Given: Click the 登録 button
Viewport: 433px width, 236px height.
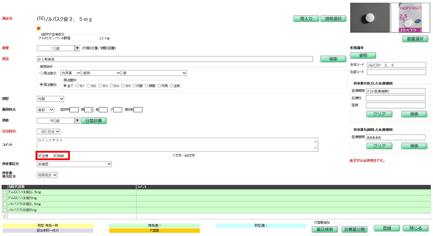Looking at the screenshot, I should (x=387, y=228).
